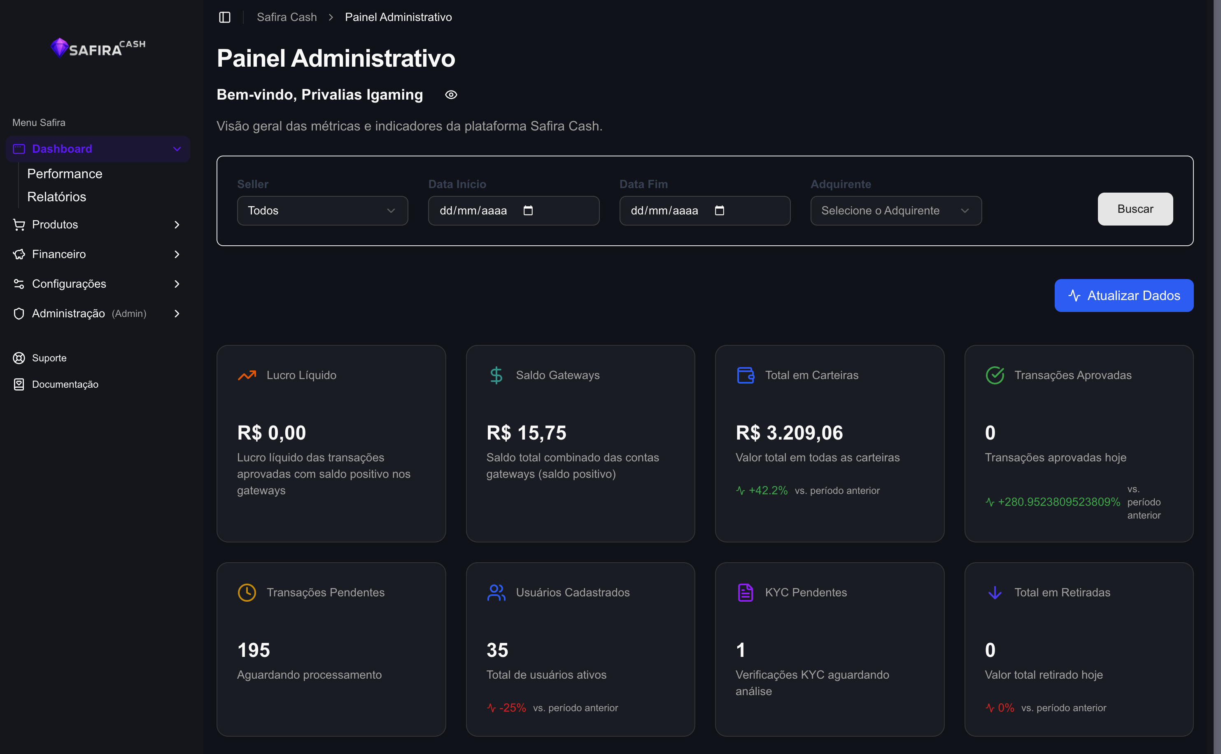This screenshot has width=1221, height=754.
Task: Open the Data Fim calendar picker icon
Action: click(x=719, y=210)
